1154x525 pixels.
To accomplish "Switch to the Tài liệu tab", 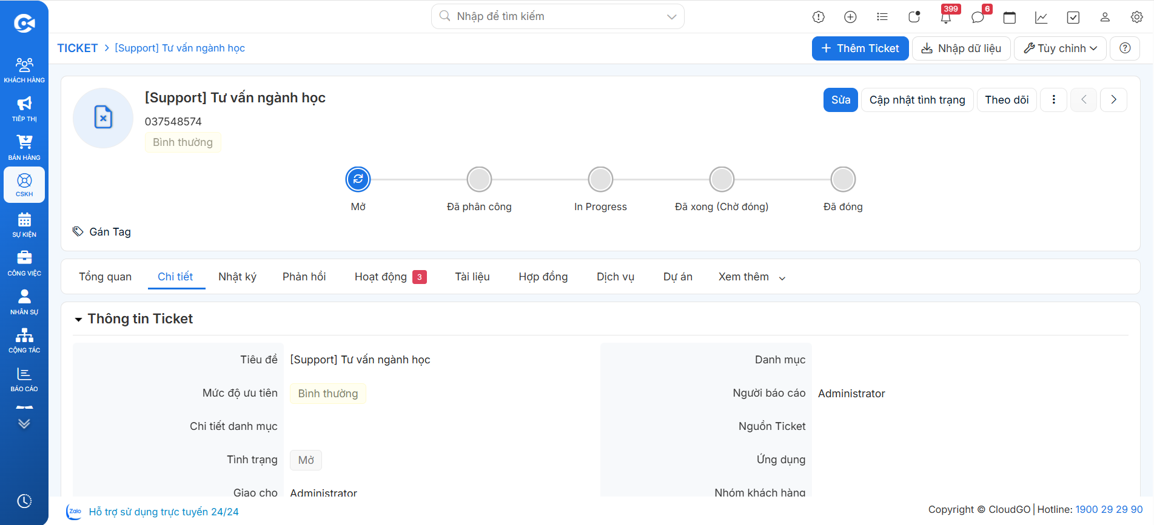I will coord(472,277).
